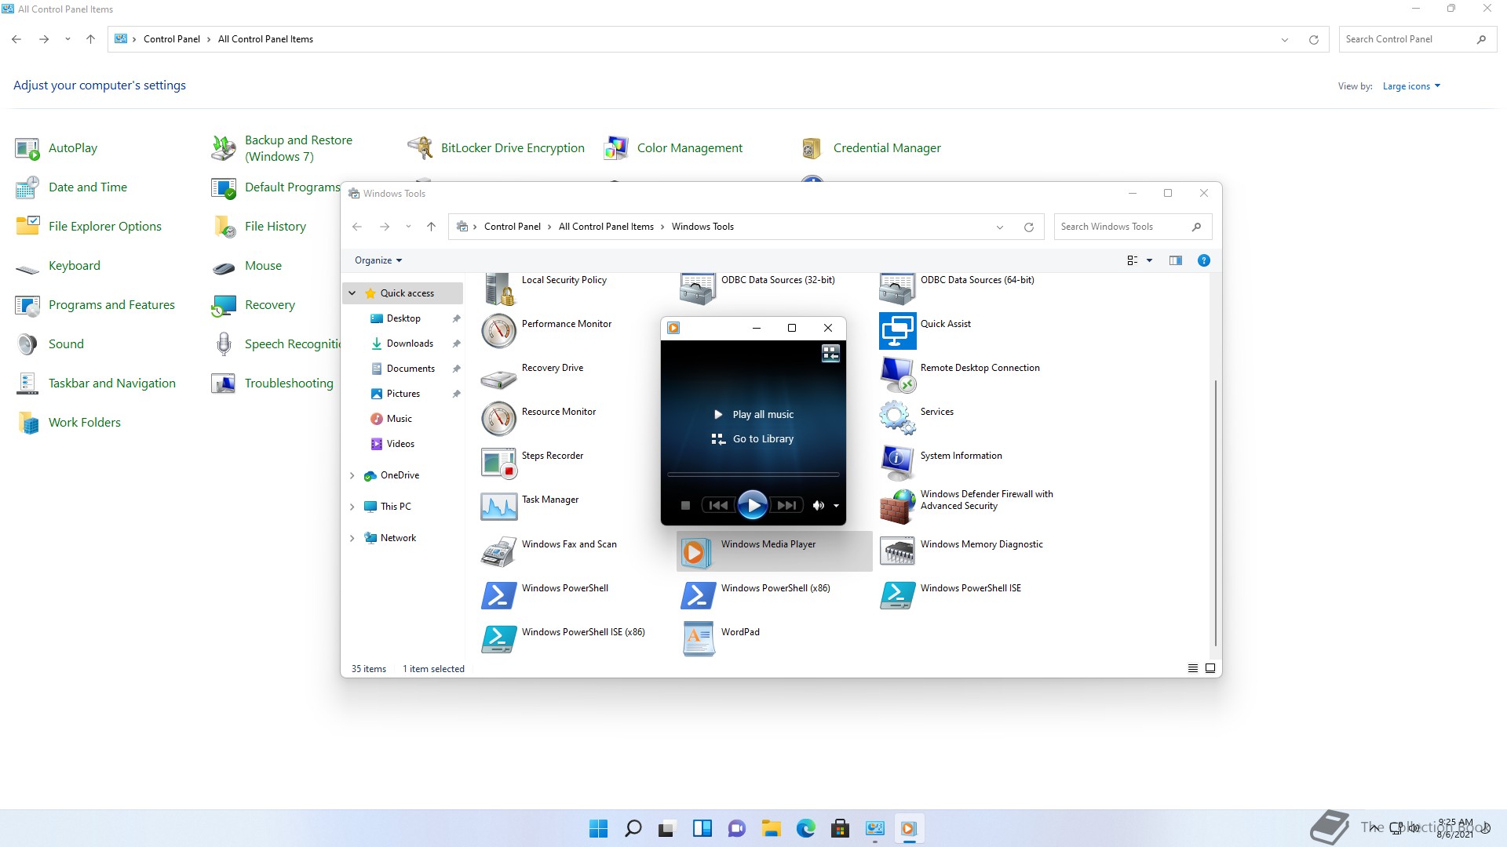Go up one level in Windows Tools
Screen dimensions: 1507x847
click(x=431, y=227)
